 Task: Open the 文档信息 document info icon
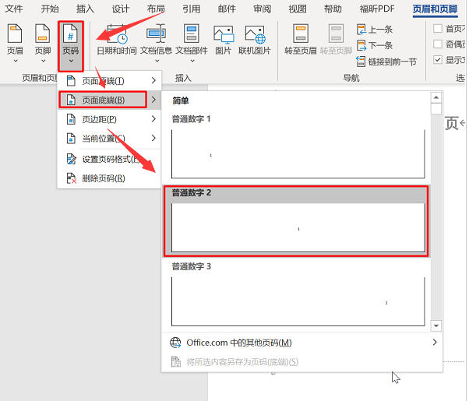pyautogui.click(x=156, y=33)
